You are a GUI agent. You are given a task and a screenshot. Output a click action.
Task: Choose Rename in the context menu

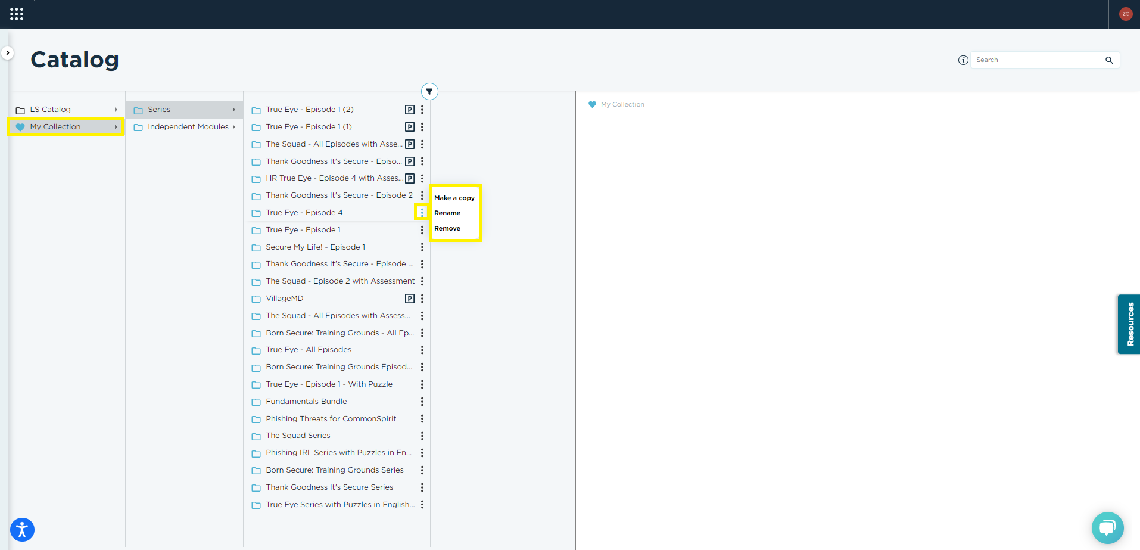[x=447, y=213]
